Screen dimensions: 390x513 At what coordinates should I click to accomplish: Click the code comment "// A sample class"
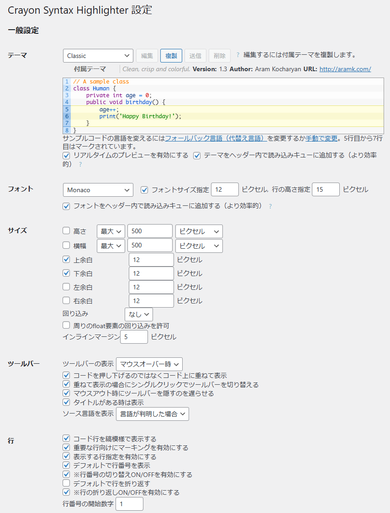[101, 81]
